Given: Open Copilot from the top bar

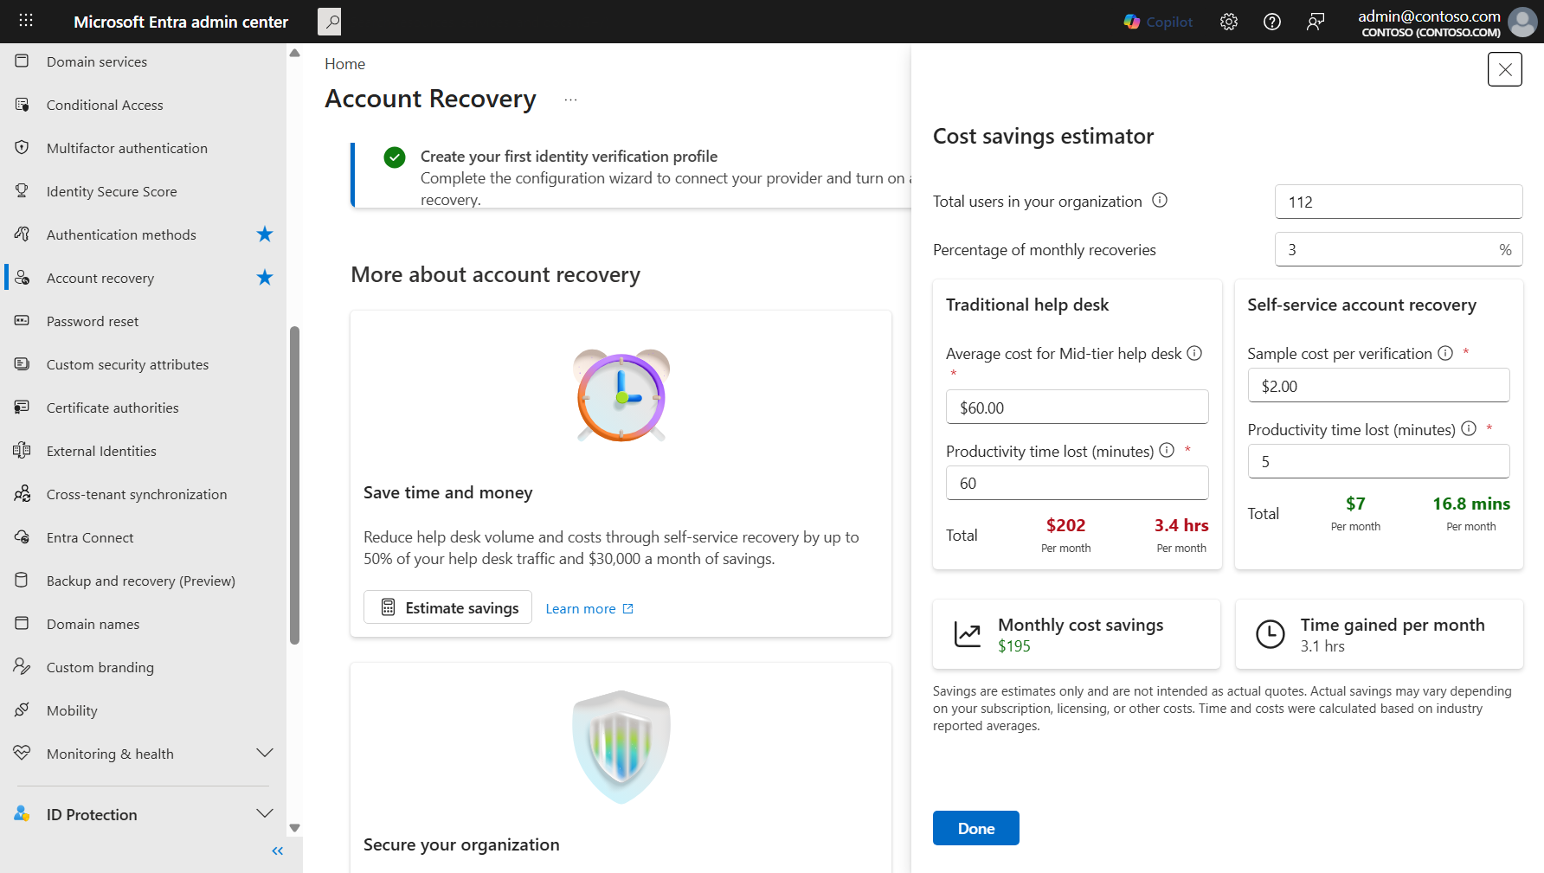Looking at the screenshot, I should click(1158, 22).
